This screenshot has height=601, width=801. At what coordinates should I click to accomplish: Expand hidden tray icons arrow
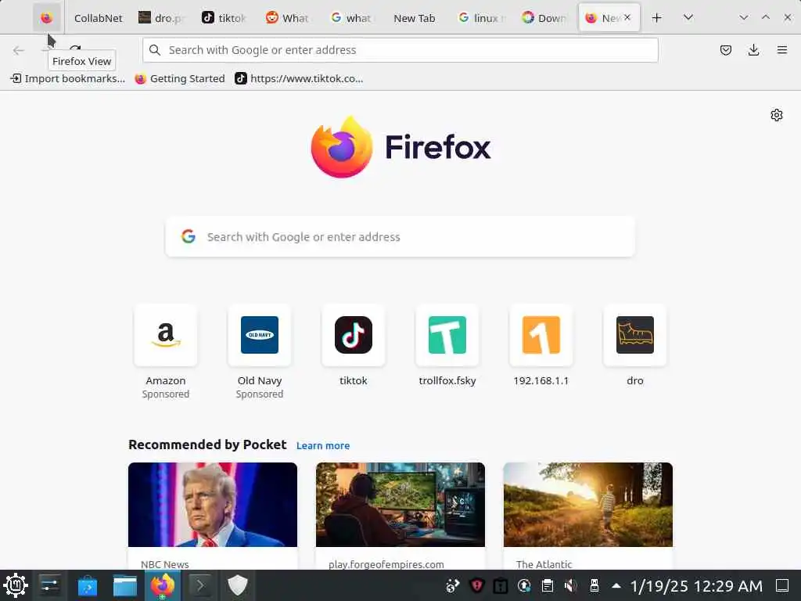pyautogui.click(x=616, y=585)
